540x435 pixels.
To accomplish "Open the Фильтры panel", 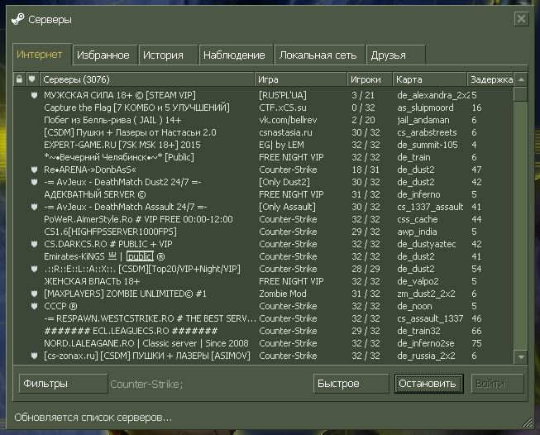I will point(64,384).
